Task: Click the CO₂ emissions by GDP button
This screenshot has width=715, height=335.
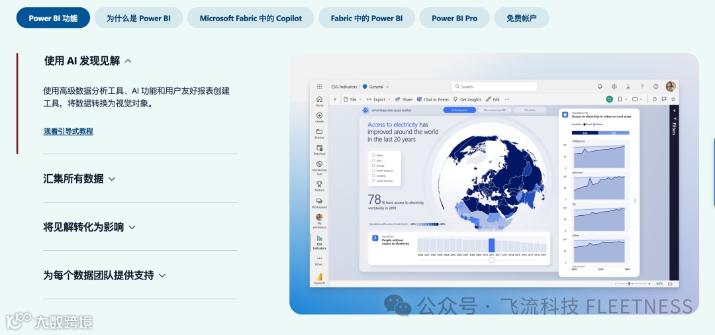Action: pyautogui.click(x=495, y=111)
